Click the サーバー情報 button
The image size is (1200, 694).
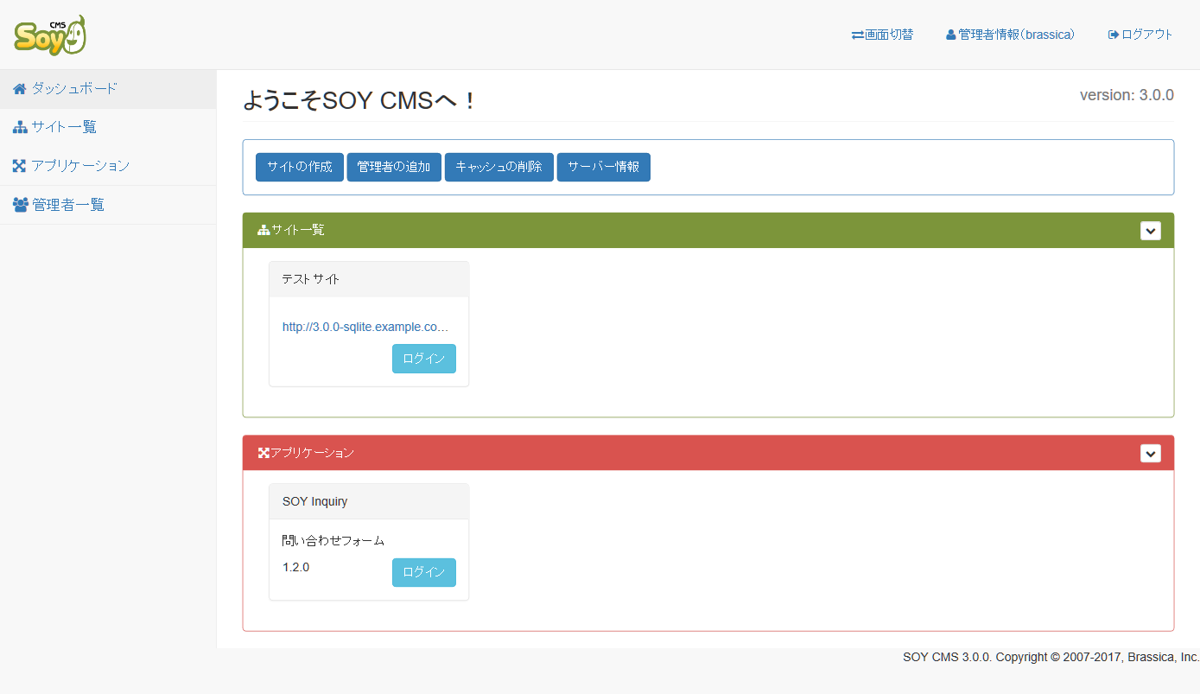coord(604,168)
